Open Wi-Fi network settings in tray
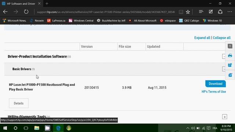The image size is (235, 132). pyautogui.click(x=203, y=128)
